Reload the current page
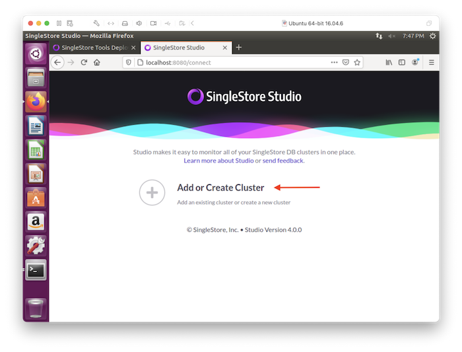Screen dimensions: 462x352 [x=84, y=63]
